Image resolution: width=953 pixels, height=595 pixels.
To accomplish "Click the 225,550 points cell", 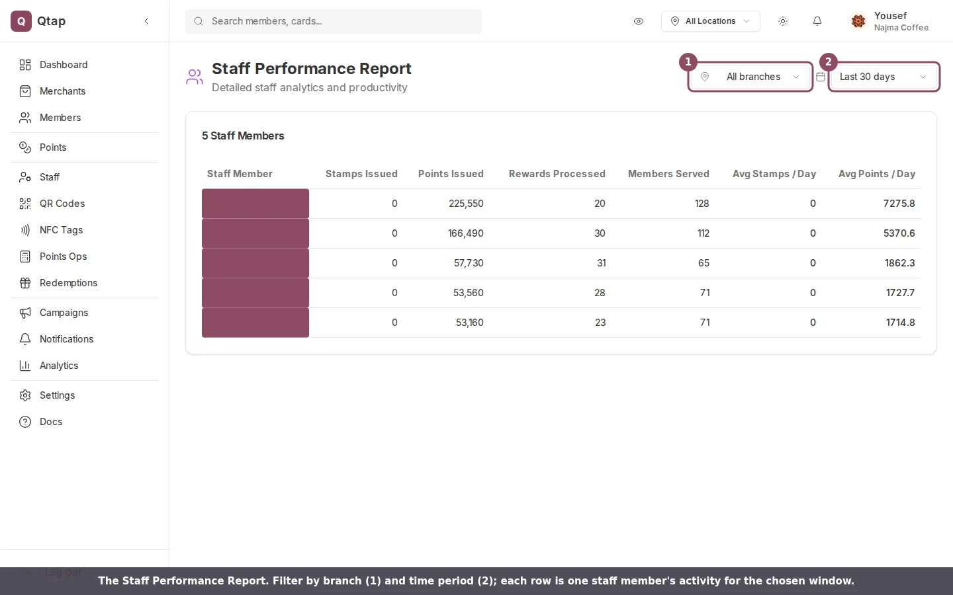I will 466,204.
